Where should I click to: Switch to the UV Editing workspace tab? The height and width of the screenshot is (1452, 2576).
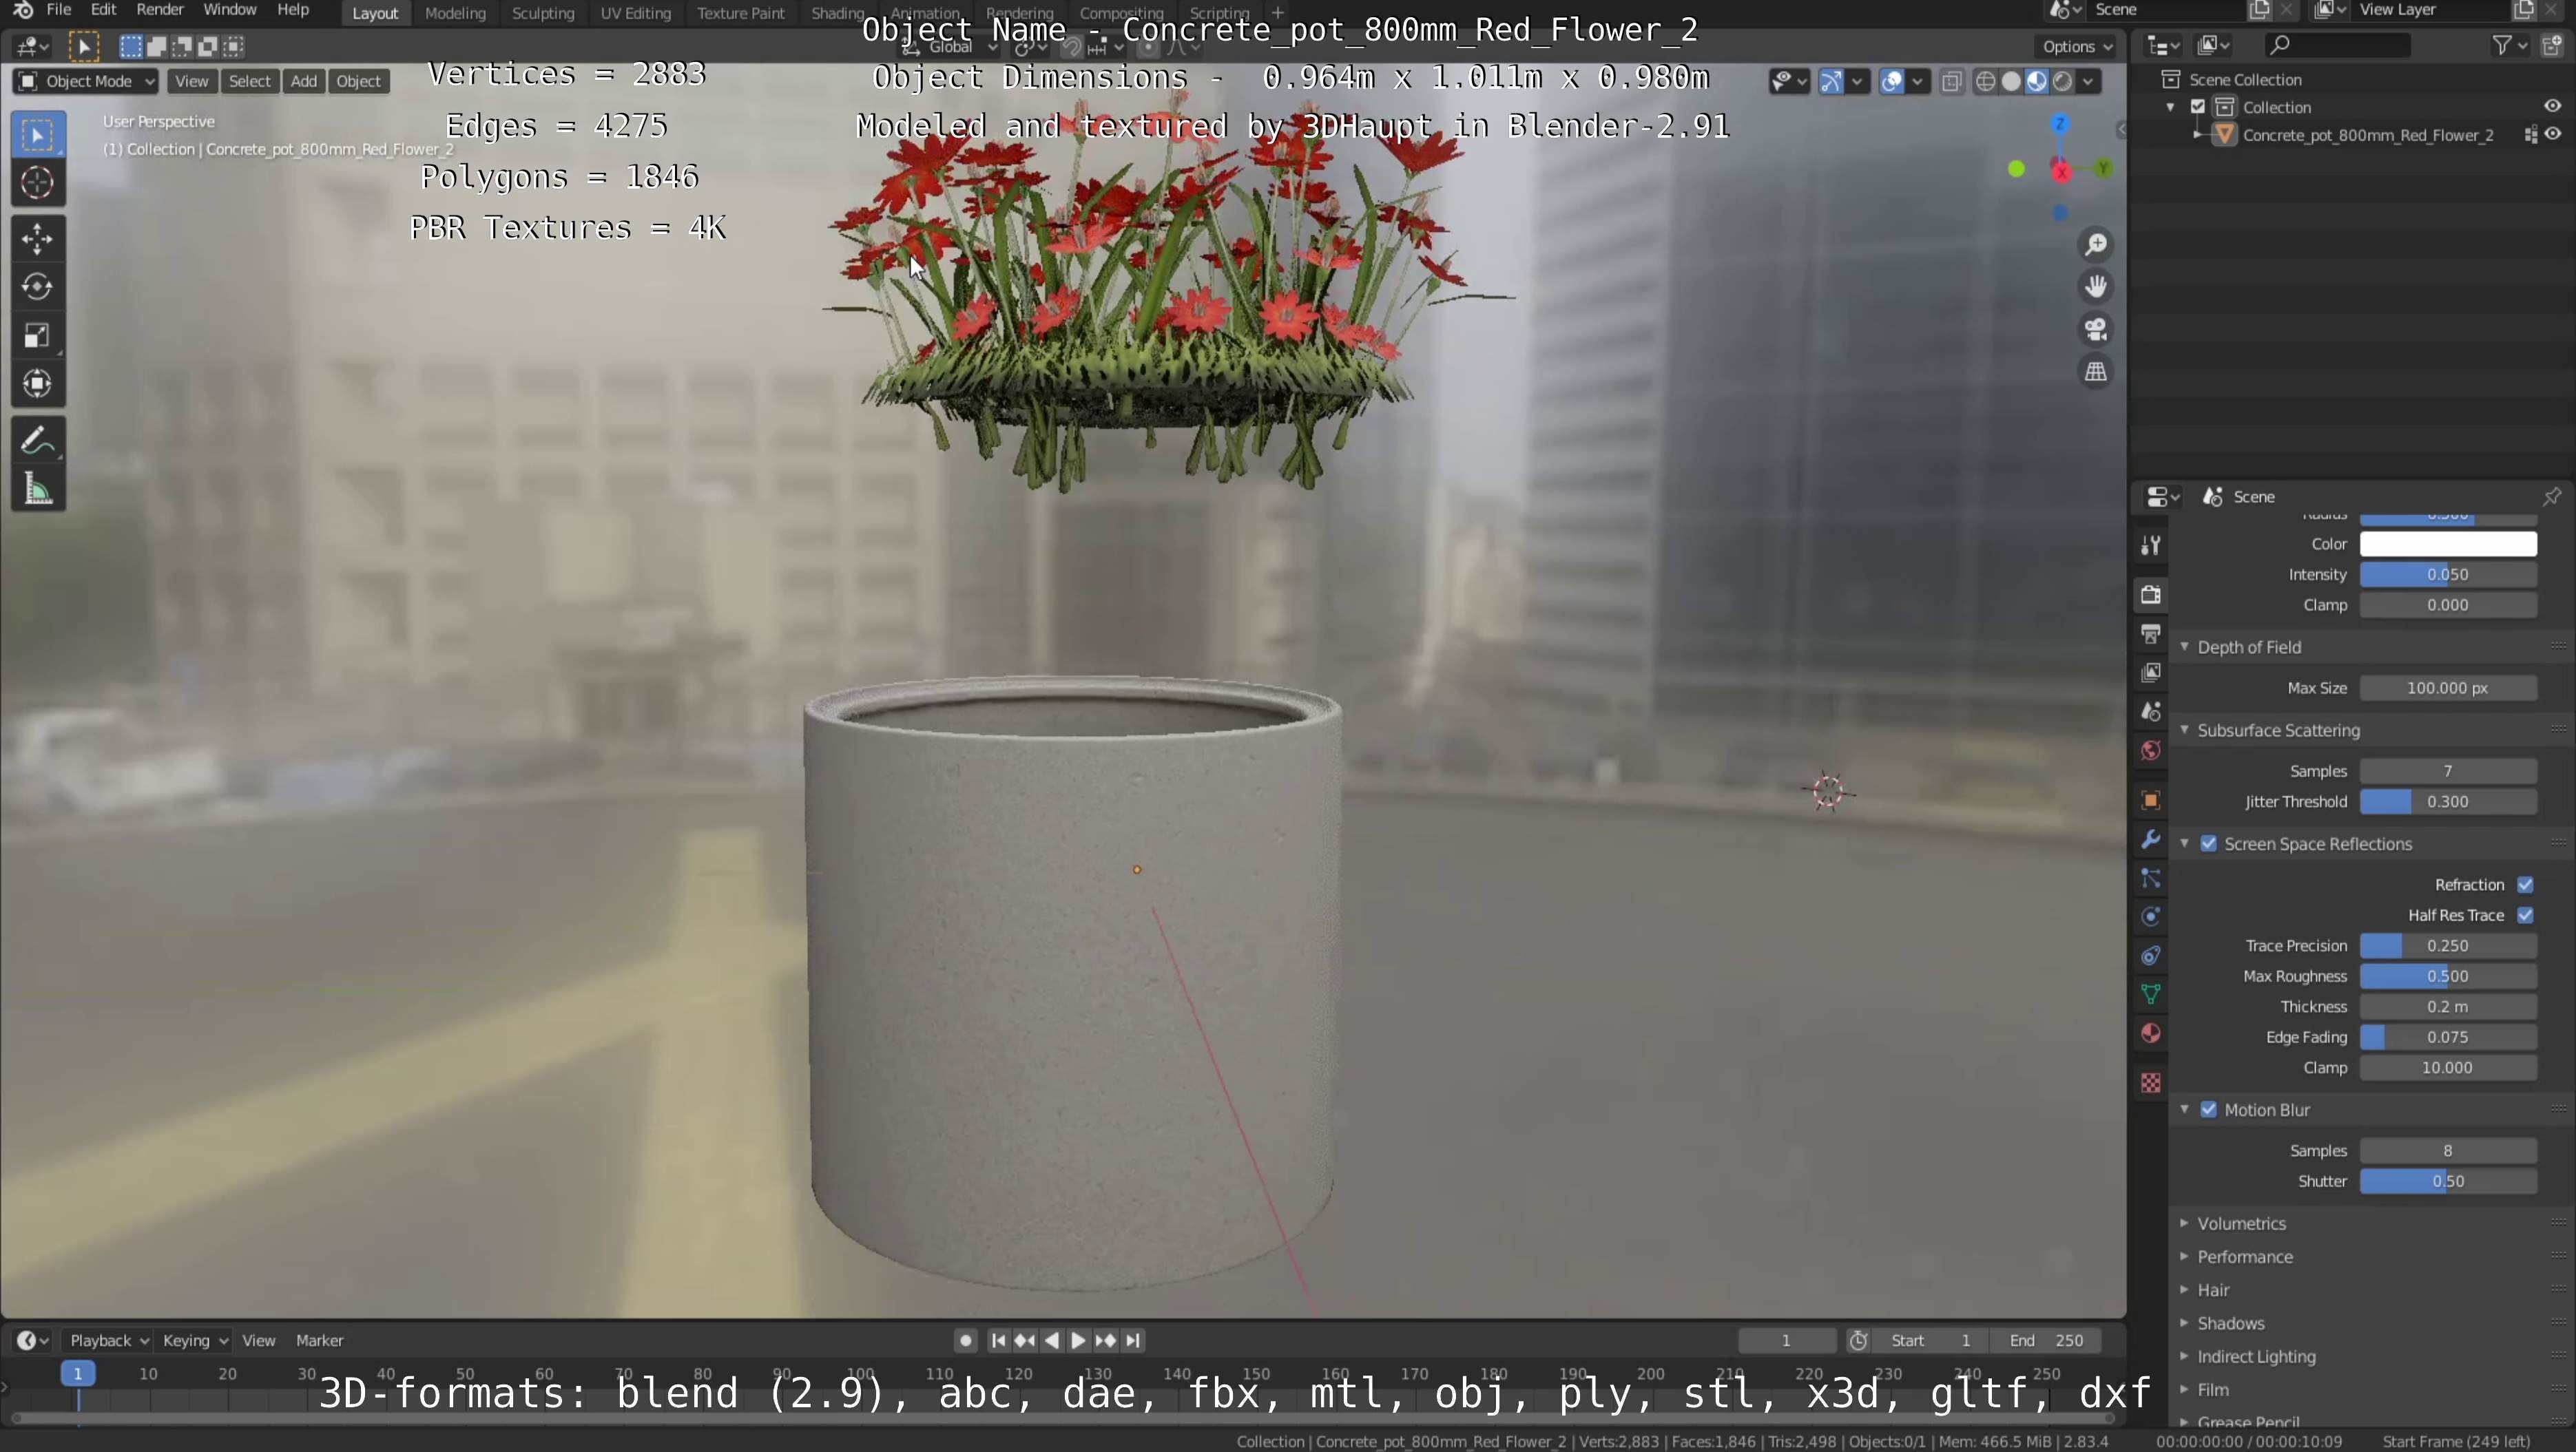click(635, 13)
